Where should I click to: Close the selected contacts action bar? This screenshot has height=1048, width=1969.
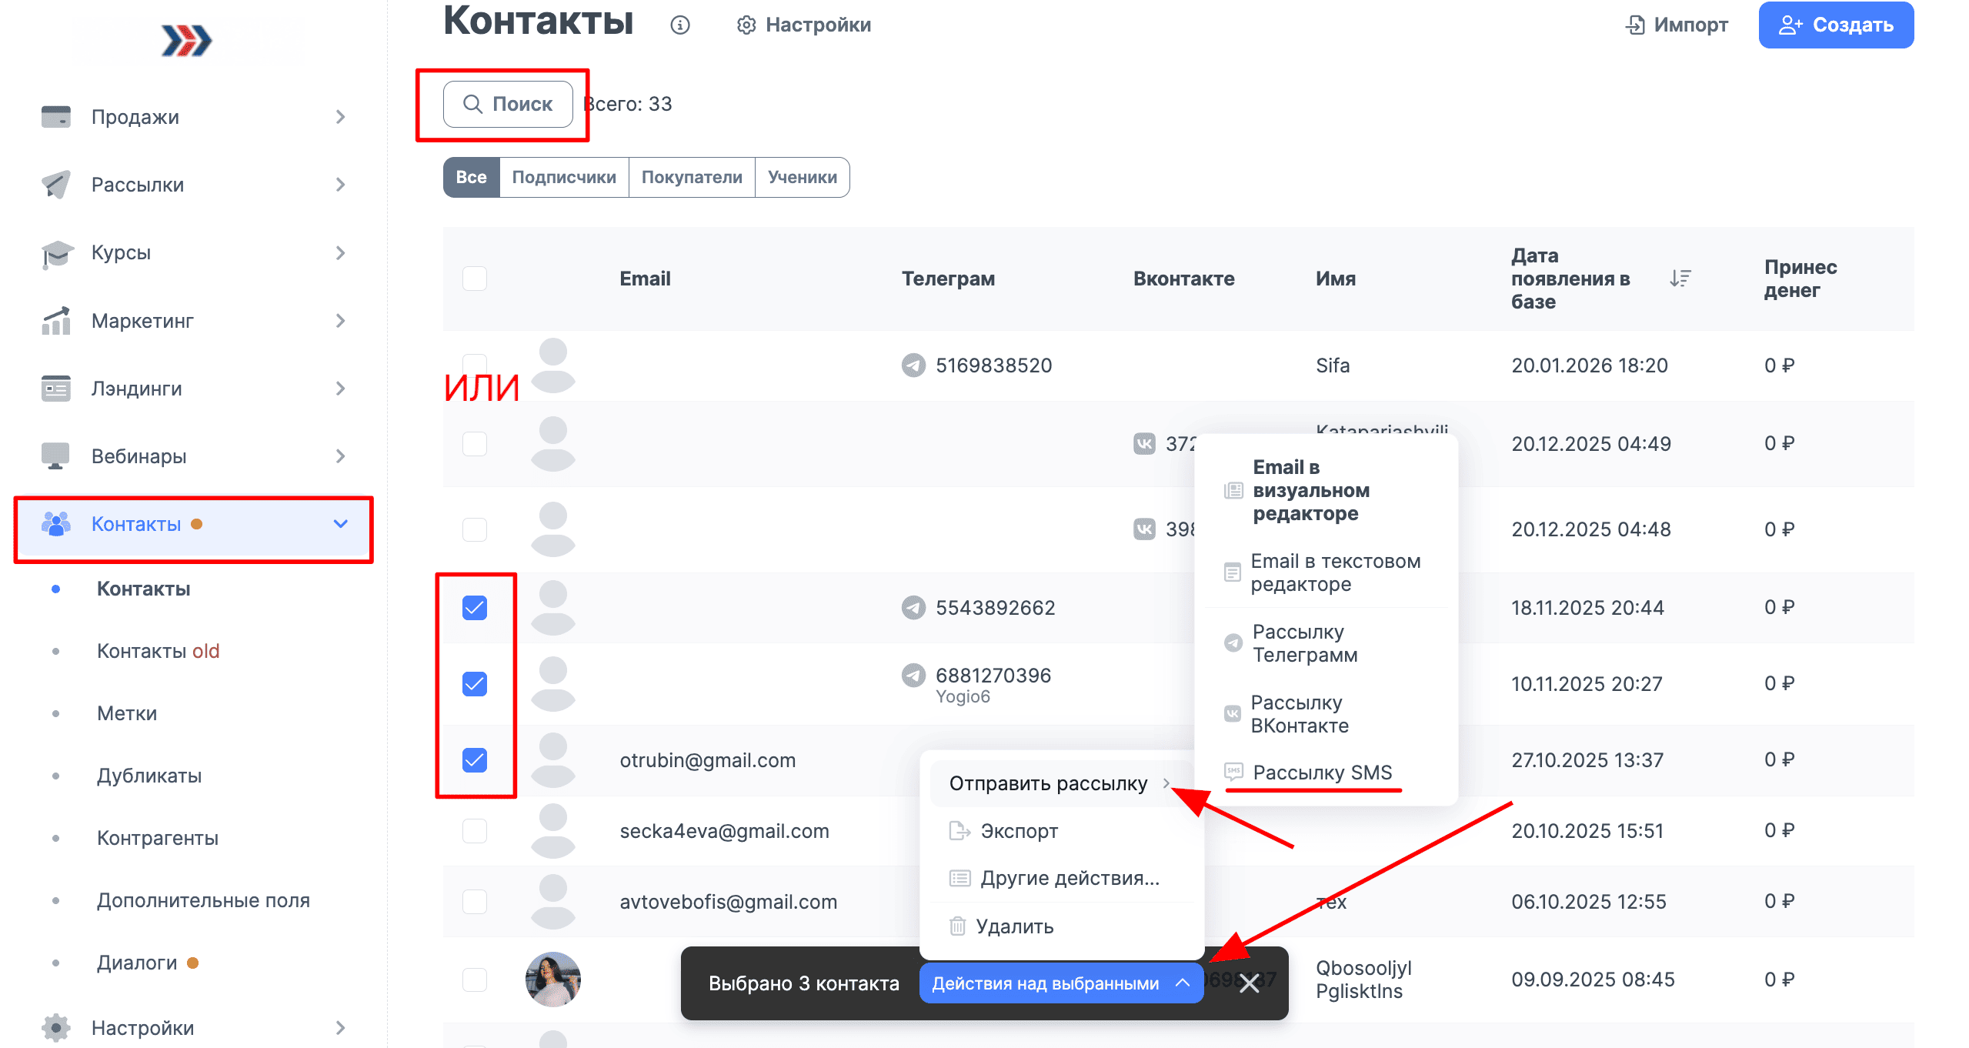tap(1249, 983)
